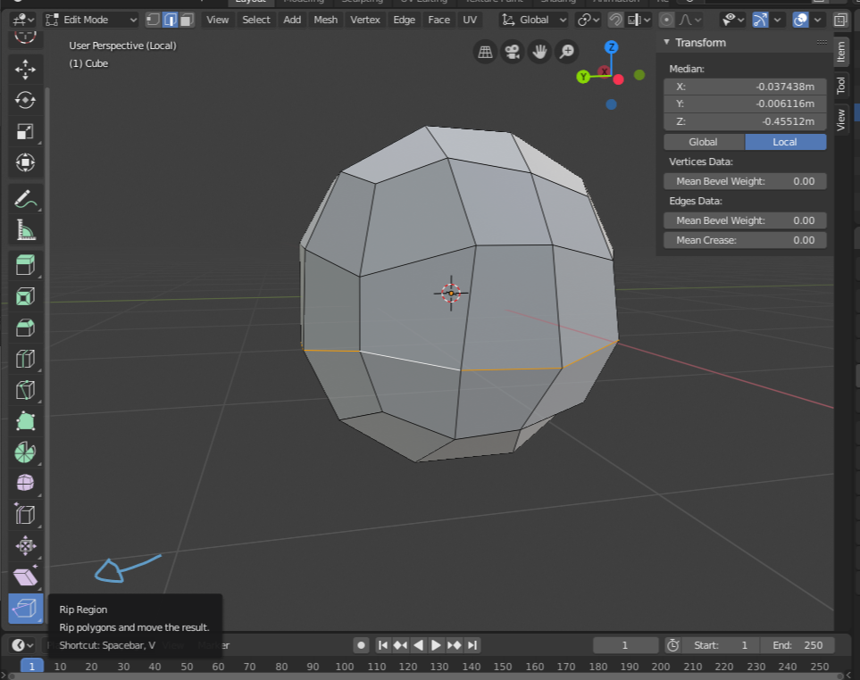Switch to face select mode
This screenshot has height=680, width=860.
click(x=187, y=21)
